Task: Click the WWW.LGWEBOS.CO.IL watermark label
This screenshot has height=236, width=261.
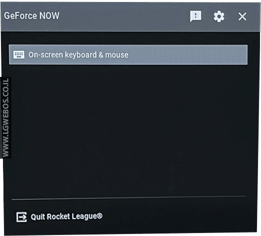Action: (x=6, y=118)
